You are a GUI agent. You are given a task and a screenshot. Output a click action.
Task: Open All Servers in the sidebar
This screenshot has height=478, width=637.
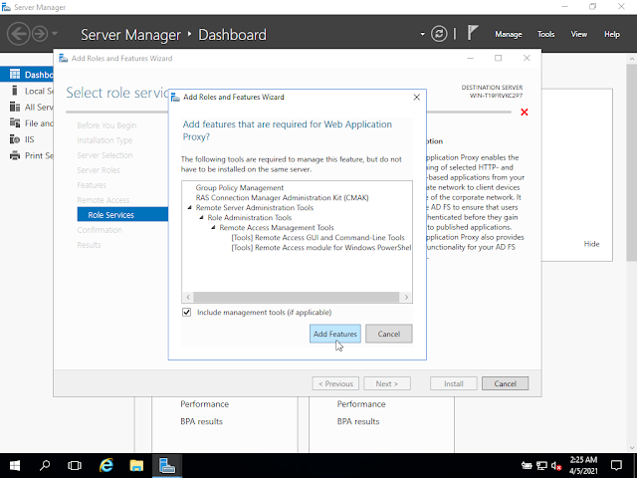pos(27,107)
